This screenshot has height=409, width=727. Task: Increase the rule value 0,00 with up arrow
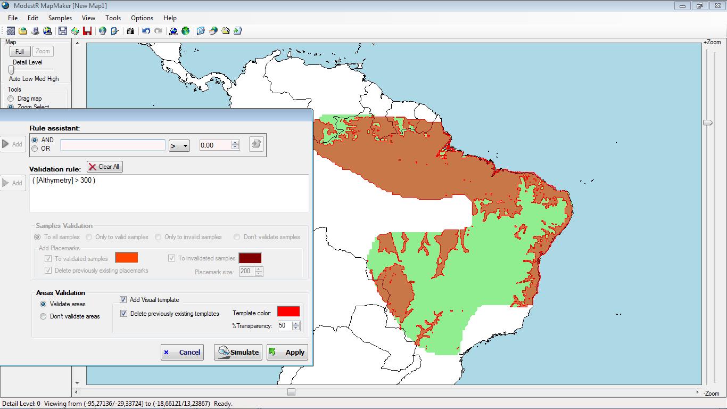(x=235, y=142)
